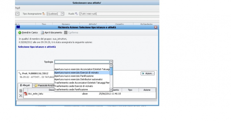Collapse the Tipologia dropdown arrow
Viewport: 231px width, 123px height.
pos(111,62)
